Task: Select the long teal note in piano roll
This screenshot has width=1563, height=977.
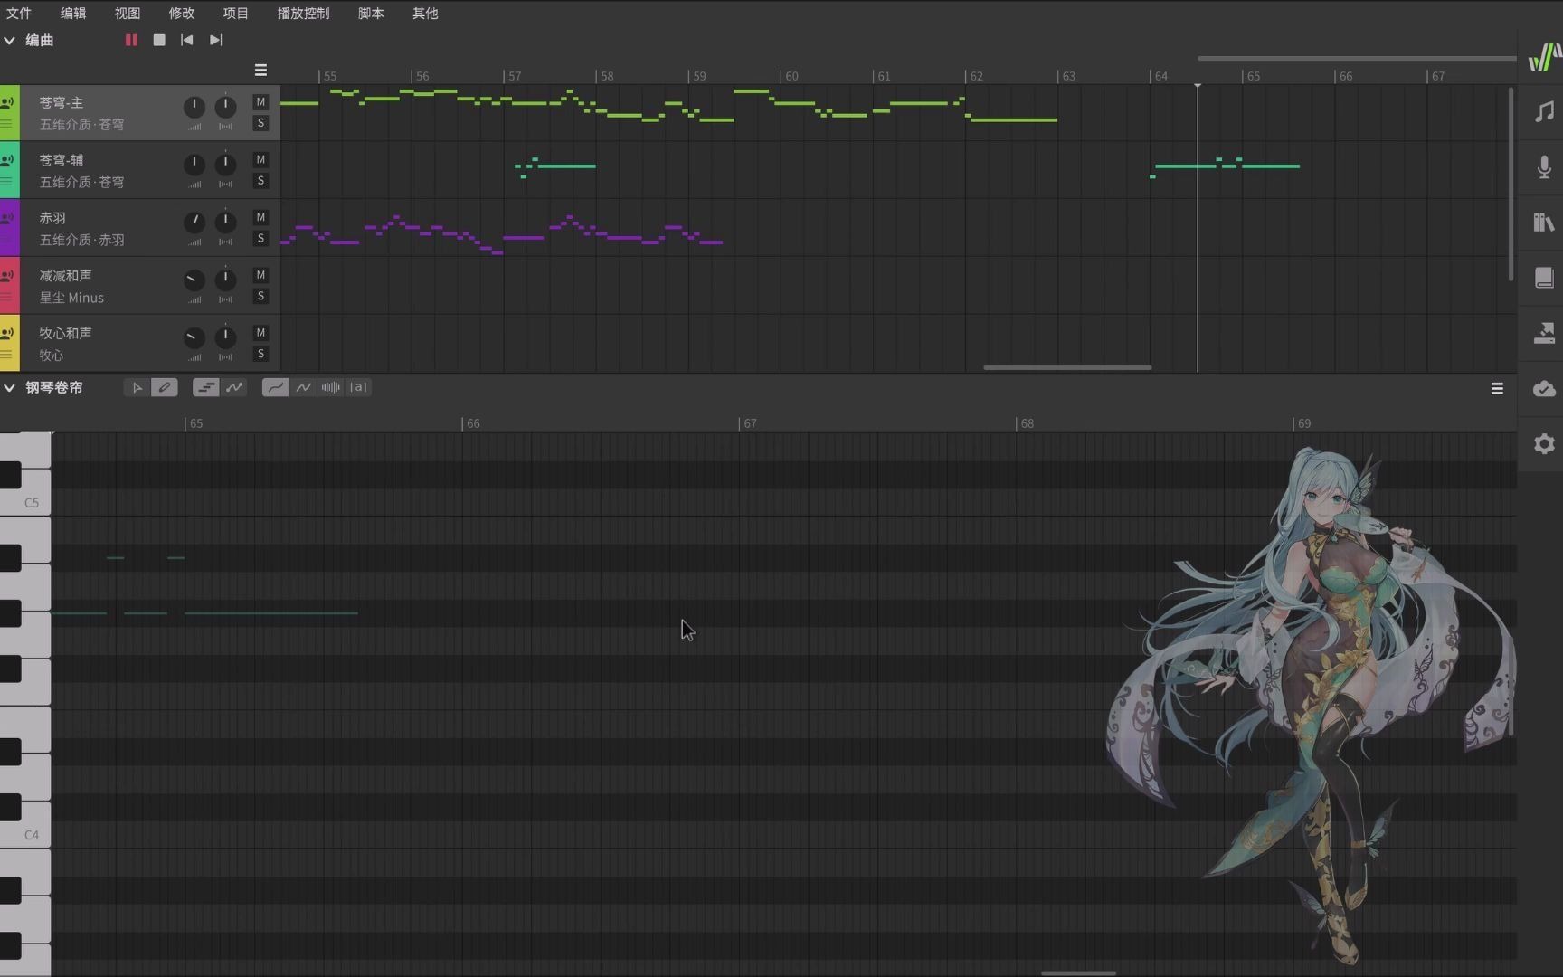Action: [271, 613]
